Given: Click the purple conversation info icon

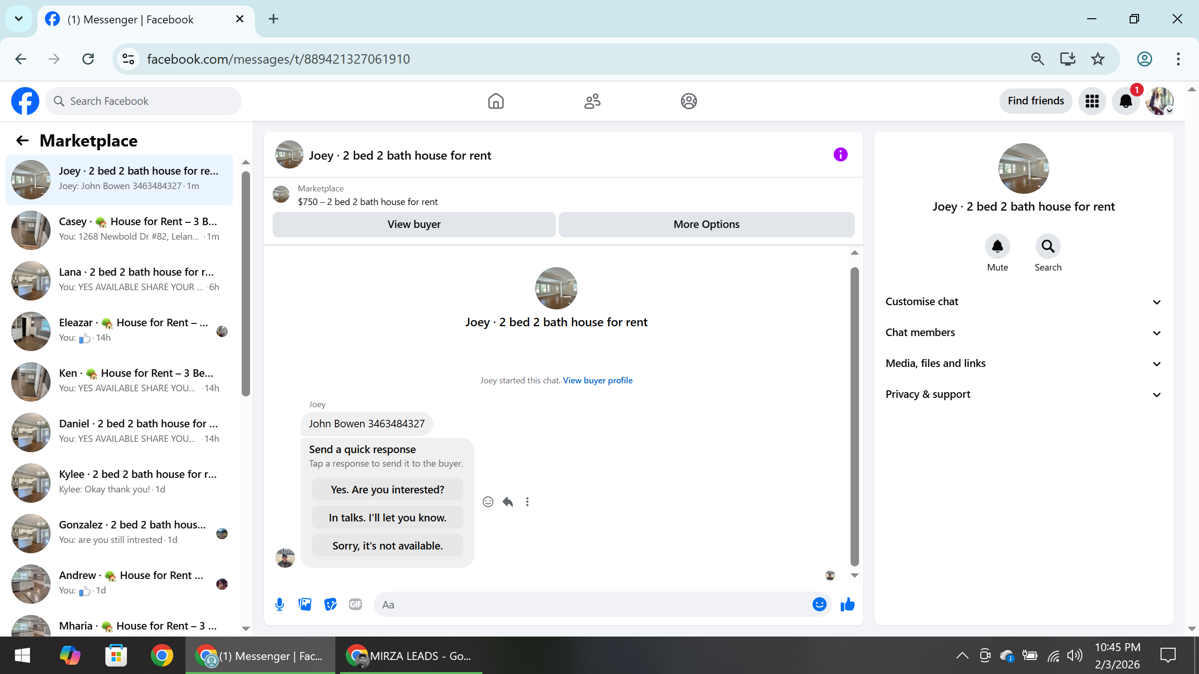Looking at the screenshot, I should point(841,154).
